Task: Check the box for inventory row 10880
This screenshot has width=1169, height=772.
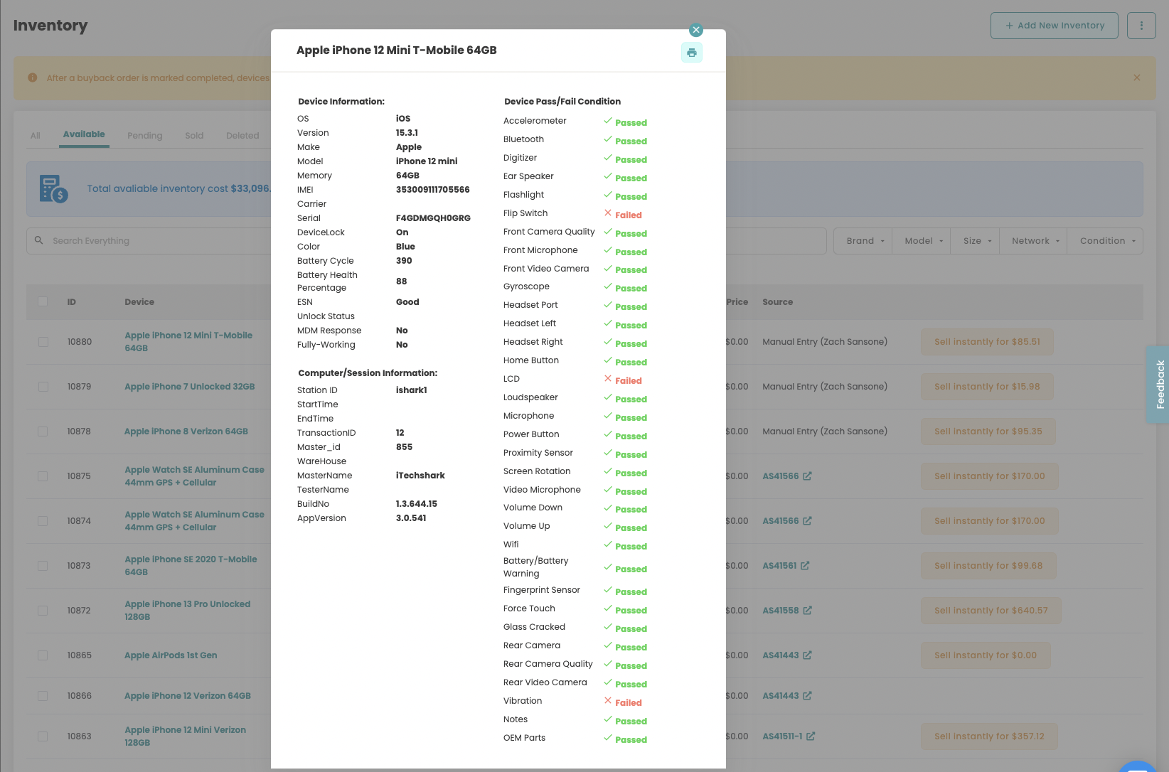Action: click(43, 342)
